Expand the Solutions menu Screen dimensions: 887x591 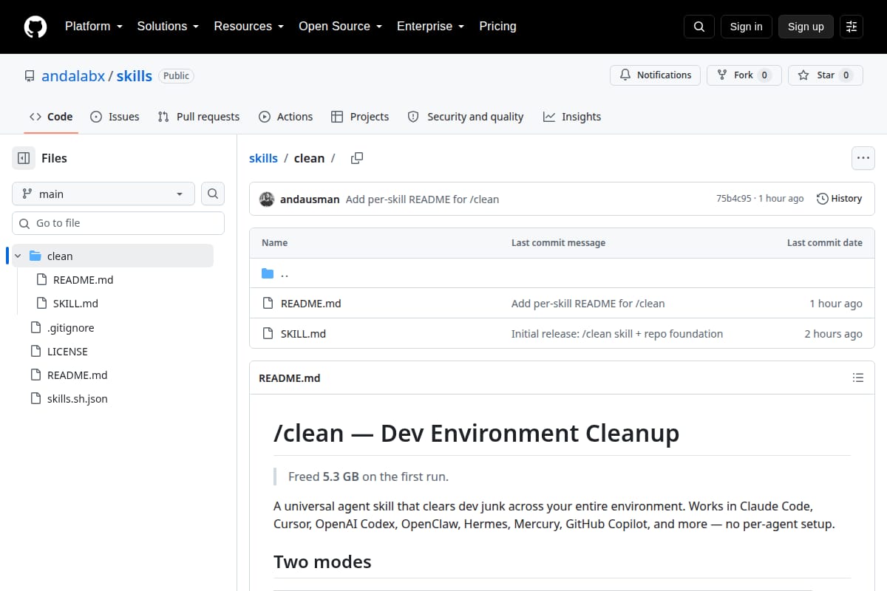coord(168,27)
